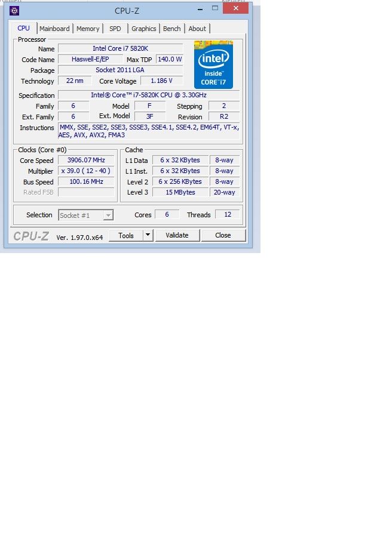Viewport: 371px width, 533px height.
Task: Click the empty Rated FSB field
Action: pos(86,192)
